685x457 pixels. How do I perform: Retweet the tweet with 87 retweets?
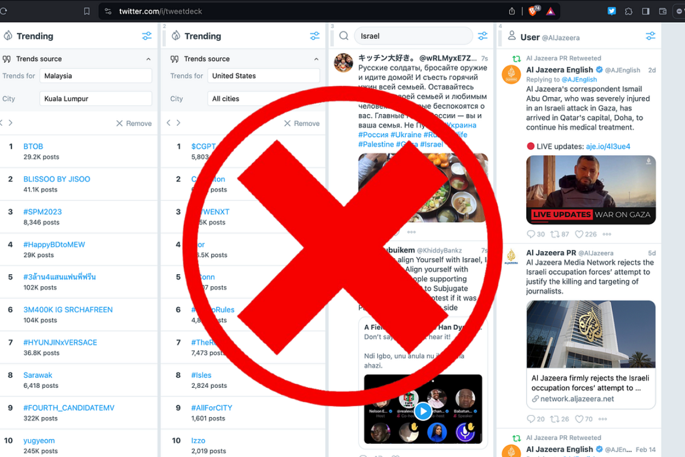(555, 234)
